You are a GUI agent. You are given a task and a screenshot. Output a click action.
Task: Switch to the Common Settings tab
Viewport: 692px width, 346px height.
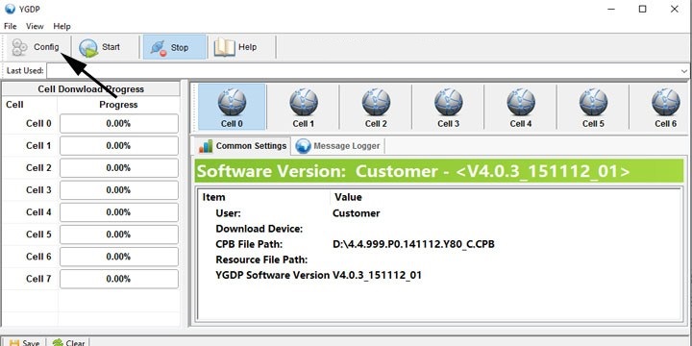tap(242, 146)
